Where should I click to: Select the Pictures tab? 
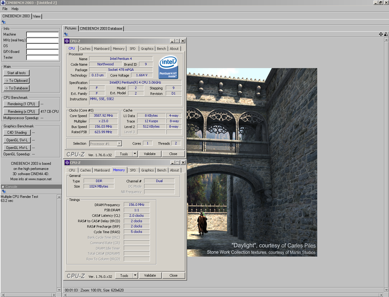(71, 28)
